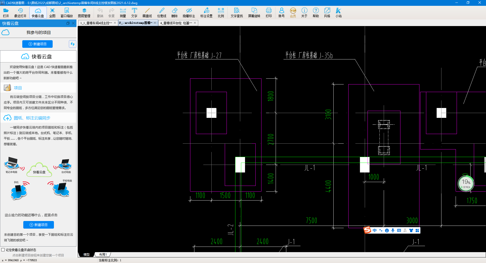Click Sogou input method S logo
The image size is (486, 263).
click(367, 230)
